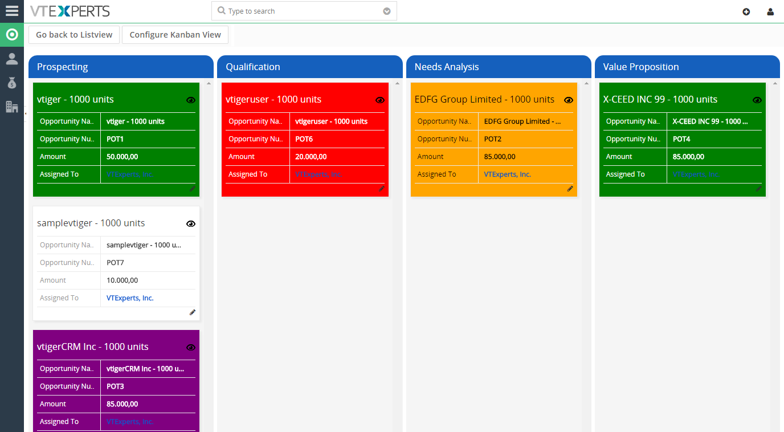The width and height of the screenshot is (784, 432).
Task: Click the Value Proposition column scroll-up arrow
Action: (x=775, y=84)
